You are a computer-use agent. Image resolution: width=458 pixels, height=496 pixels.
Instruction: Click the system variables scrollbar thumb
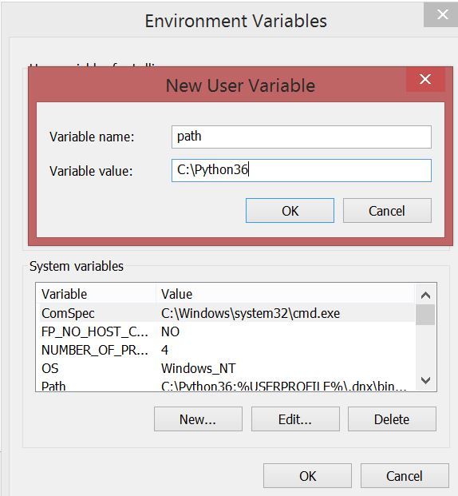[425, 315]
